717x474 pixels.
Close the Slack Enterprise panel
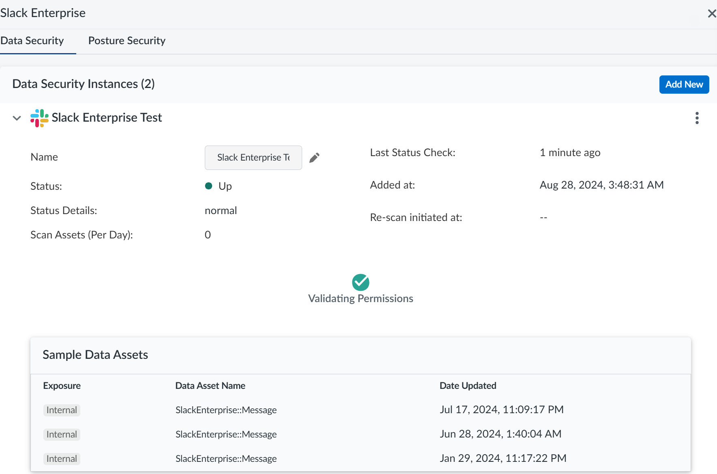pyautogui.click(x=711, y=14)
